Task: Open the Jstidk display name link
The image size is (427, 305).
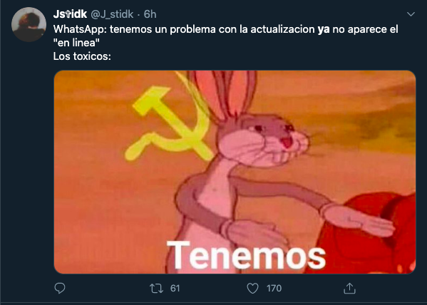Action: tap(70, 14)
